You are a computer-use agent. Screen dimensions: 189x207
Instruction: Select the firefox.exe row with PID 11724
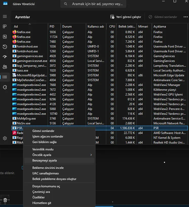[x=100, y=37]
